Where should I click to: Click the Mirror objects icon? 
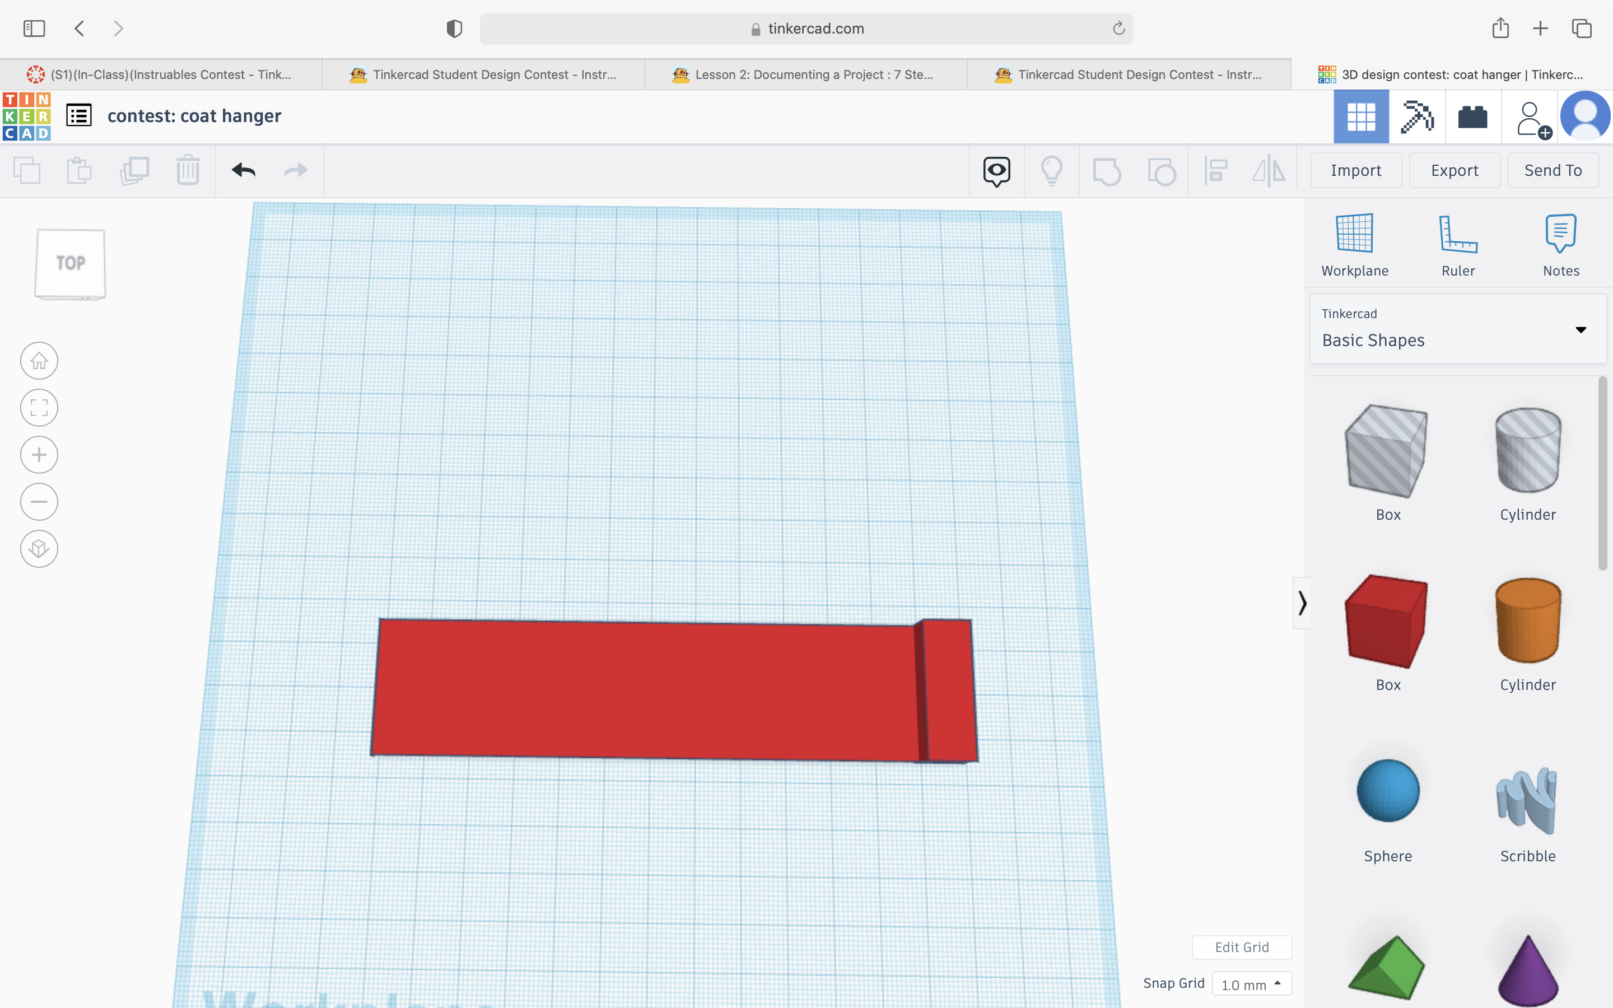pyautogui.click(x=1269, y=170)
